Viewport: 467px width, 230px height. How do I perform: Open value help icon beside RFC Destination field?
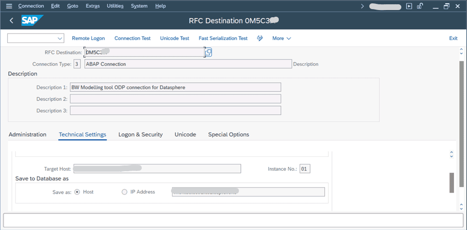click(208, 52)
